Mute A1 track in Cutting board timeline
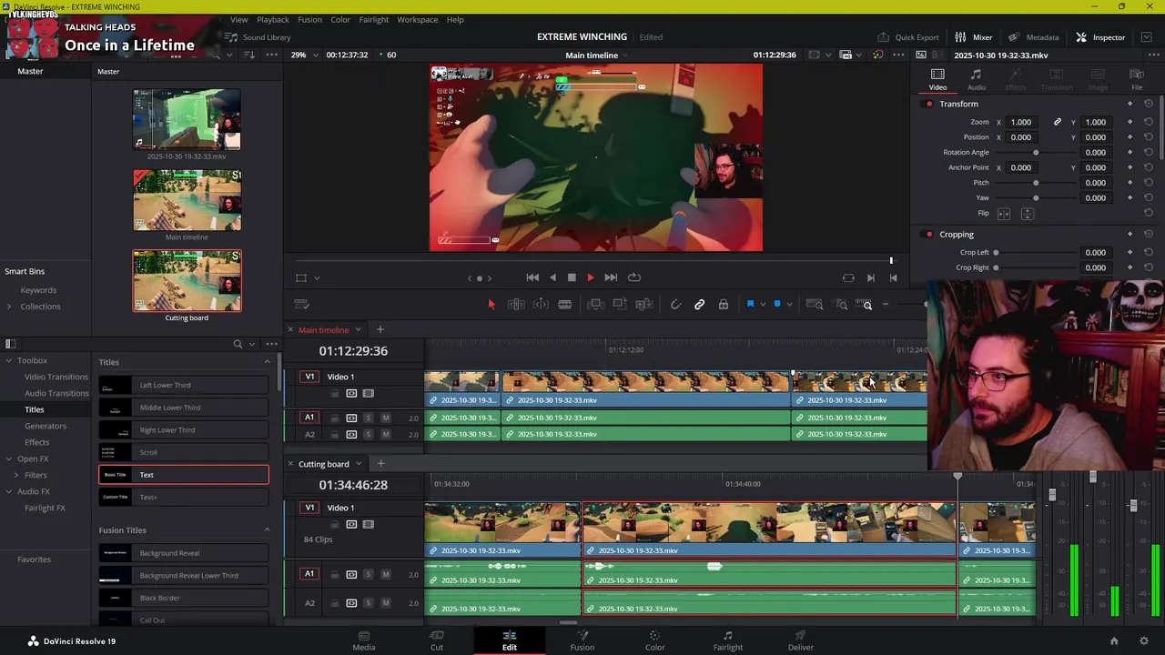1165x655 pixels. [x=385, y=574]
